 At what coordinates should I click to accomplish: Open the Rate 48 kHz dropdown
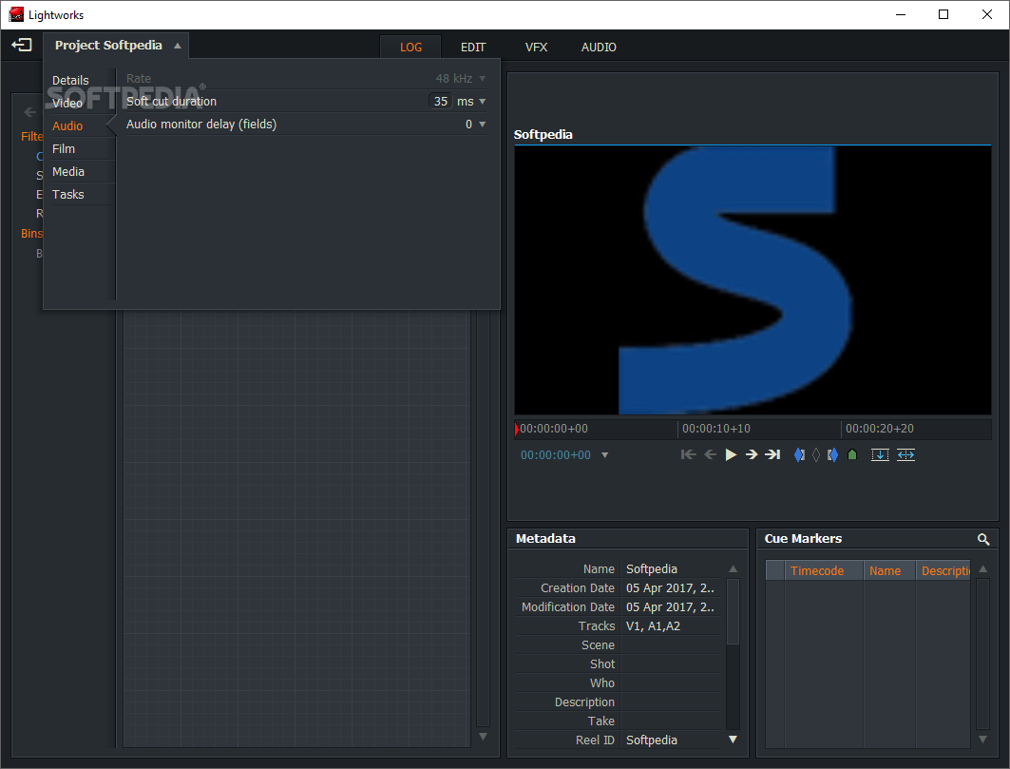click(483, 79)
